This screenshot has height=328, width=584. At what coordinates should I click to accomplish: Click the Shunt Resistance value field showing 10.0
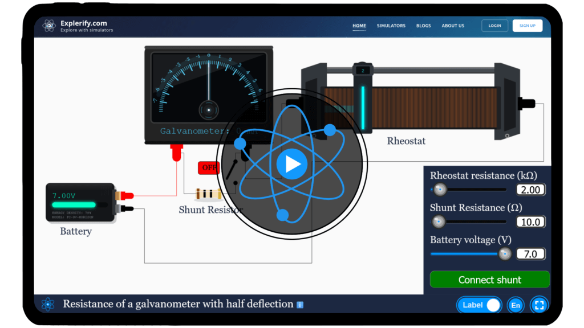pos(530,222)
